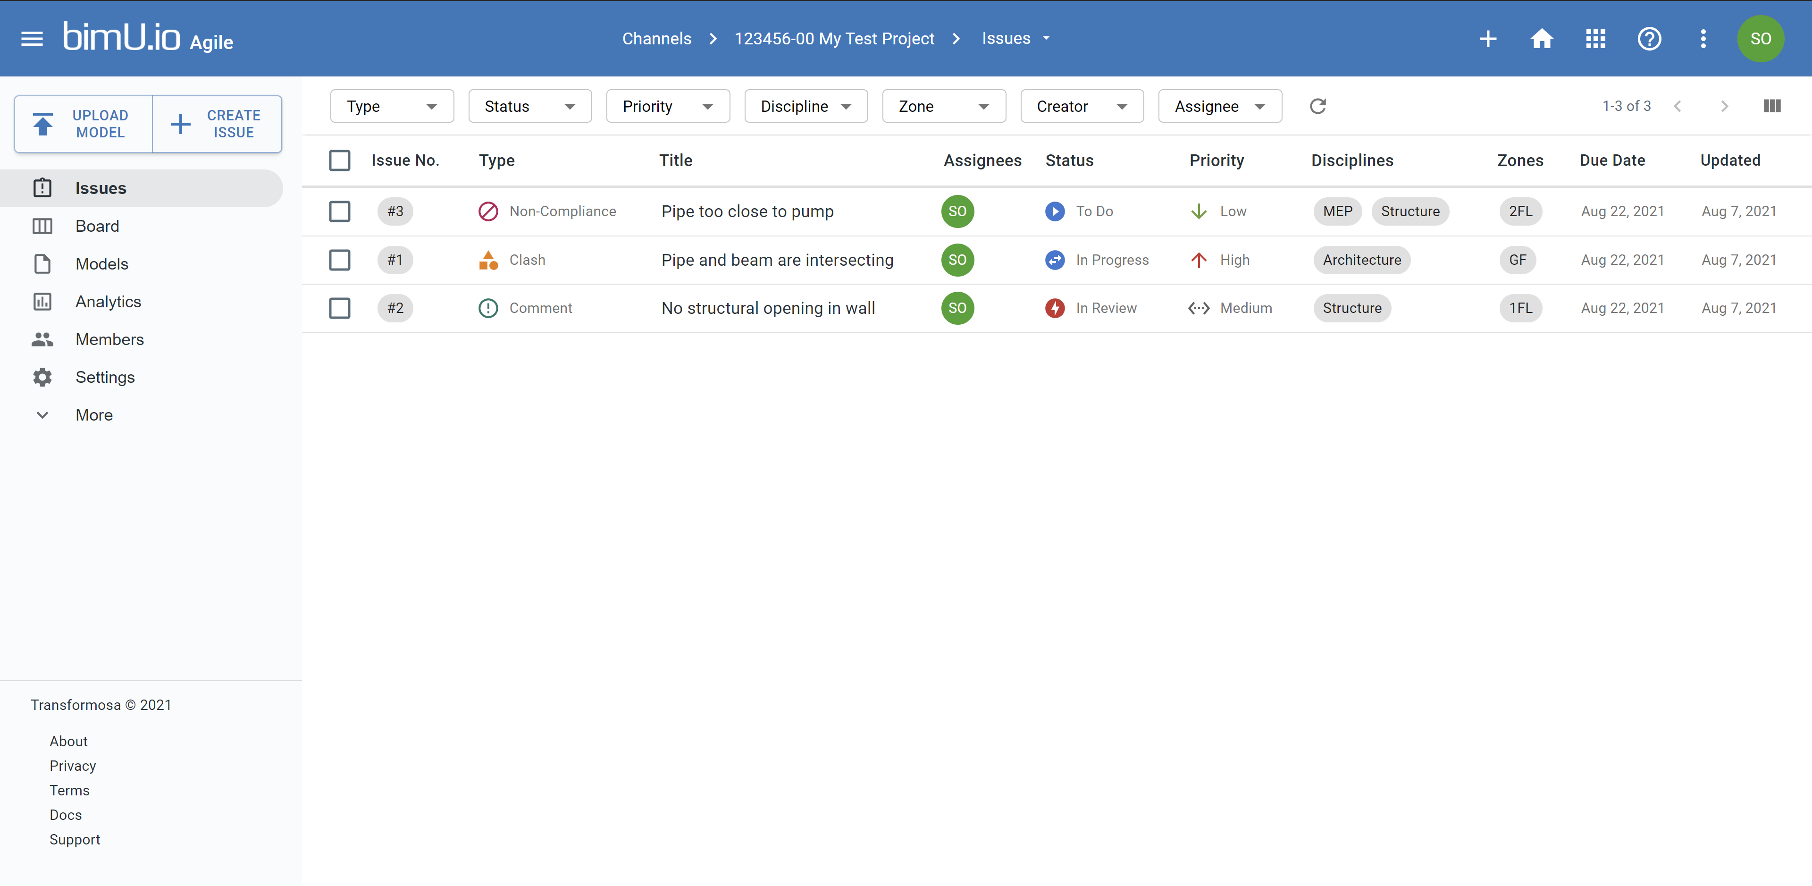
Task: Click the Low priority arrow icon
Action: coord(1199,211)
